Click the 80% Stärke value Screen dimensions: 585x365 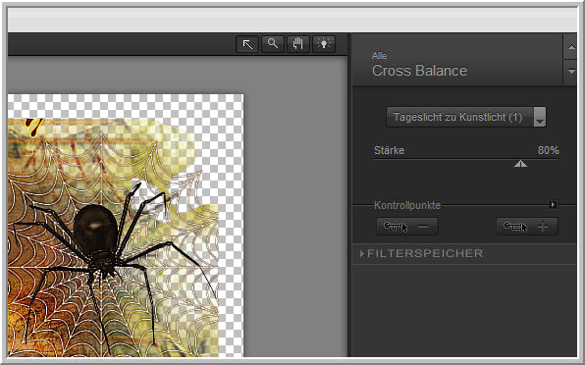click(x=548, y=150)
